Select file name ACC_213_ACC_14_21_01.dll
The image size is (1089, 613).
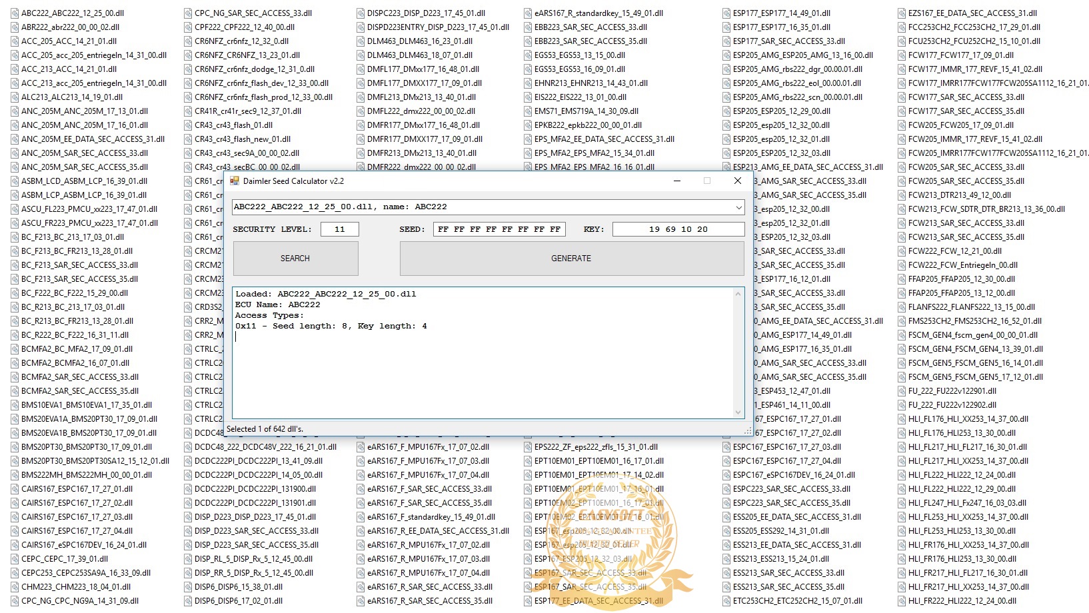tap(69, 69)
